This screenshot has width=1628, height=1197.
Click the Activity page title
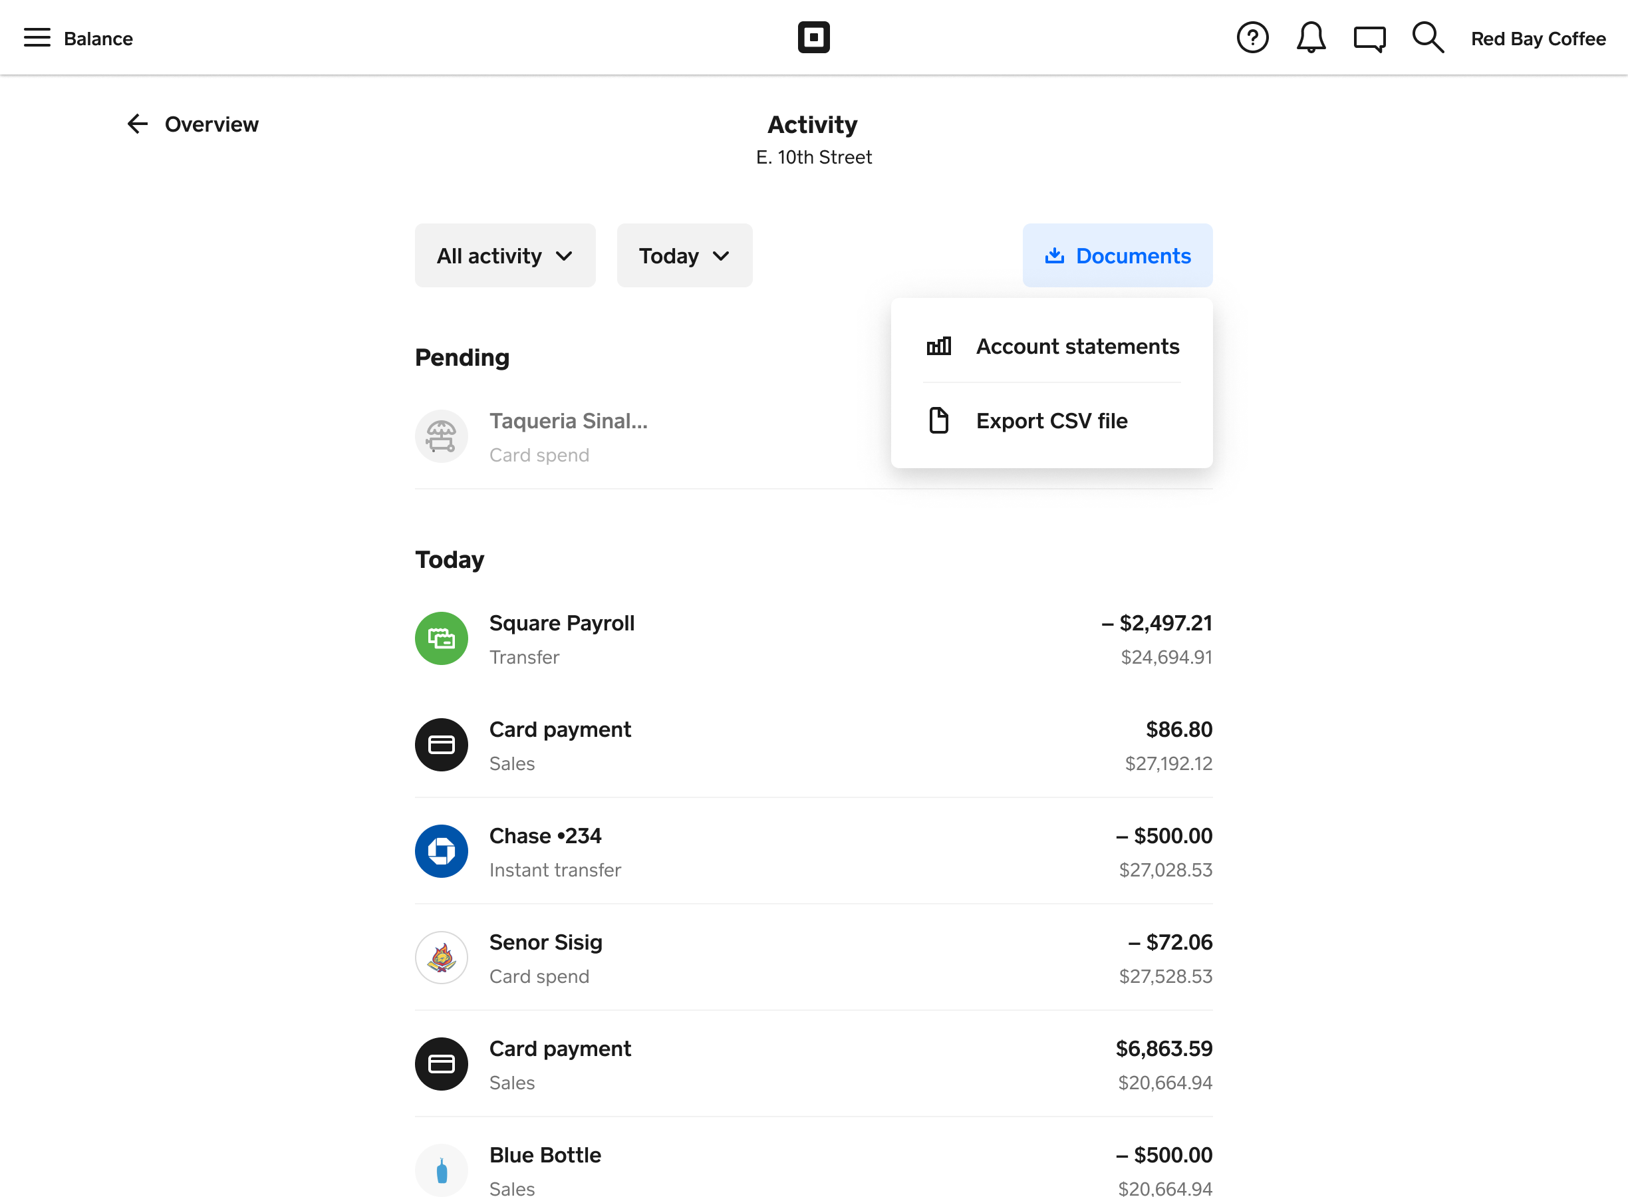pos(813,124)
